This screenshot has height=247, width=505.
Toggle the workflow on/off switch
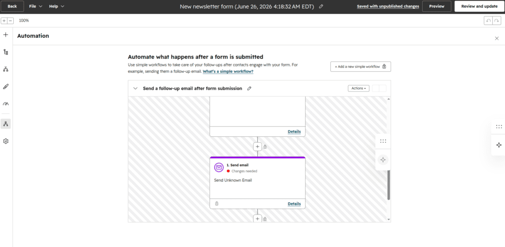[379, 89]
